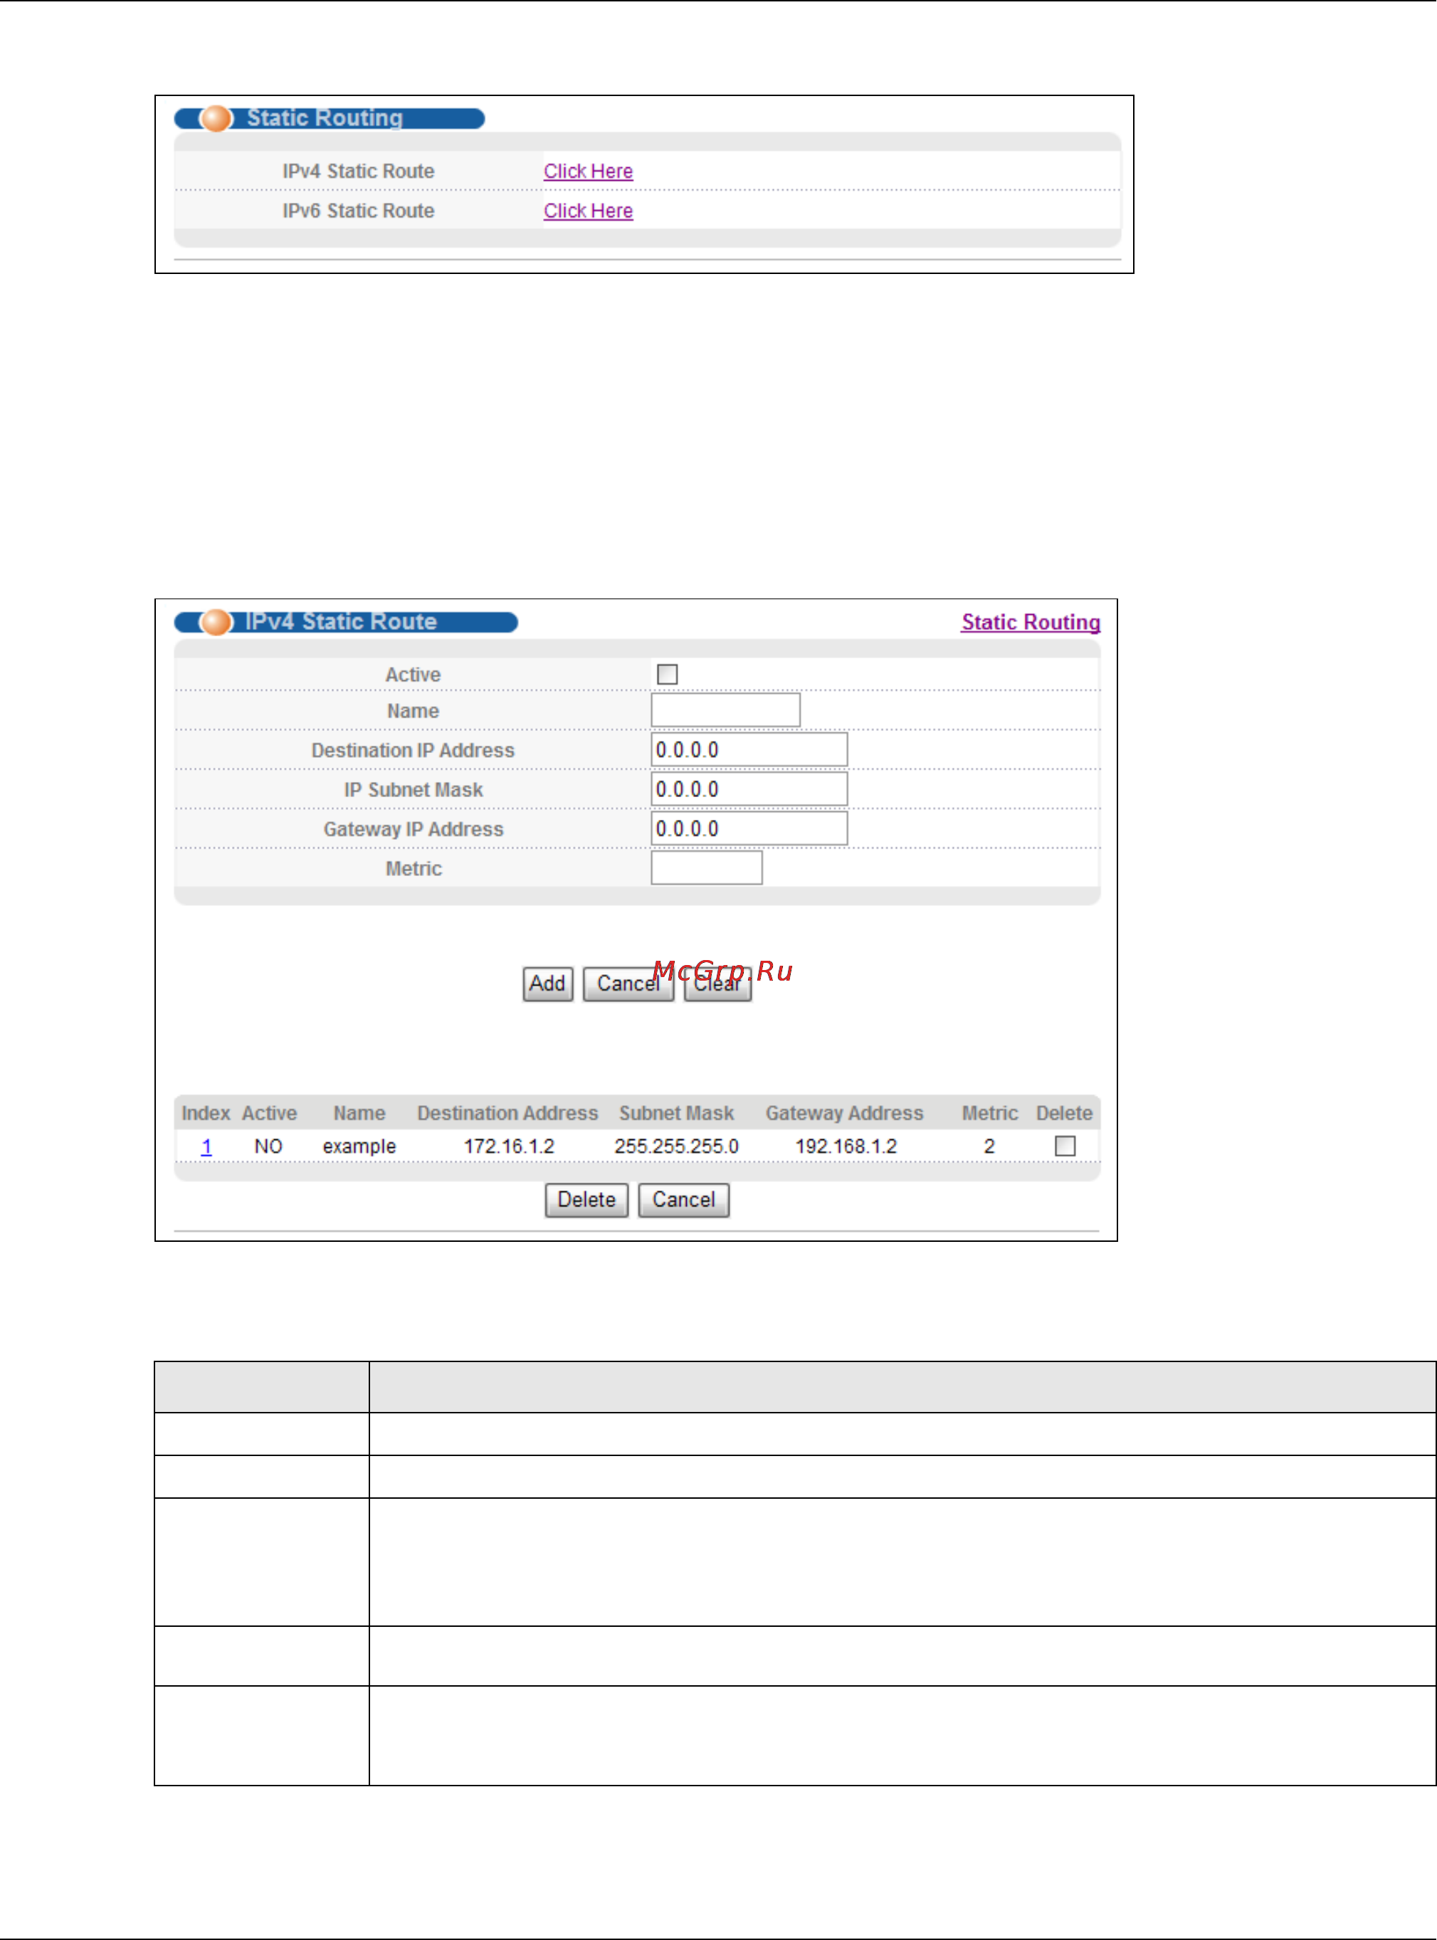This screenshot has height=1940, width=1437.
Task: Click the Subnet Mask column header
Action: [x=677, y=1113]
